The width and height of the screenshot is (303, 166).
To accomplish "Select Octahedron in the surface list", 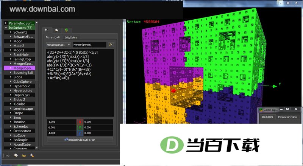I will coord(20,131).
